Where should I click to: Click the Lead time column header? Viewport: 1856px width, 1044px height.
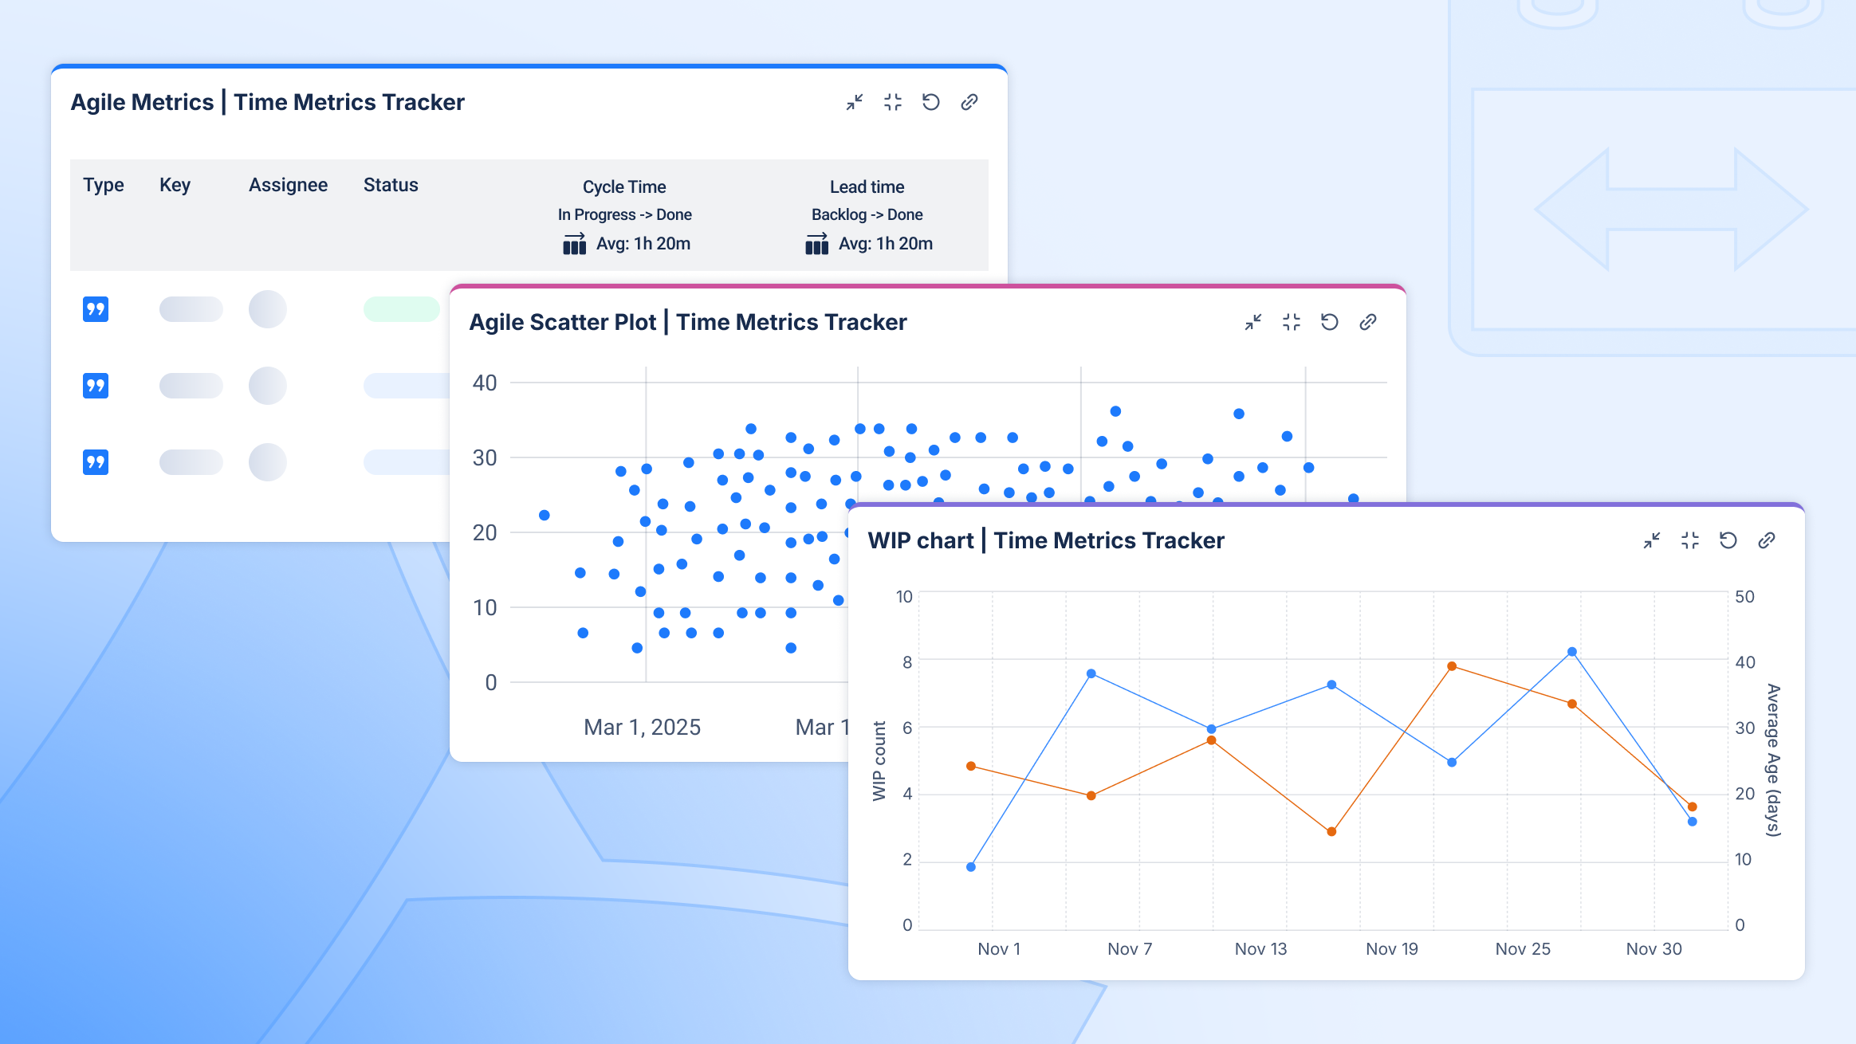[x=867, y=186]
